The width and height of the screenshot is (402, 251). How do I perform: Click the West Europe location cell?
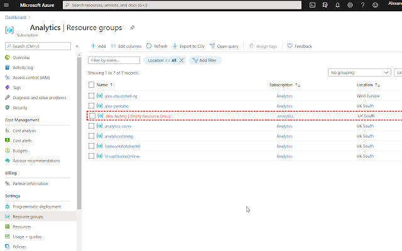(368, 96)
